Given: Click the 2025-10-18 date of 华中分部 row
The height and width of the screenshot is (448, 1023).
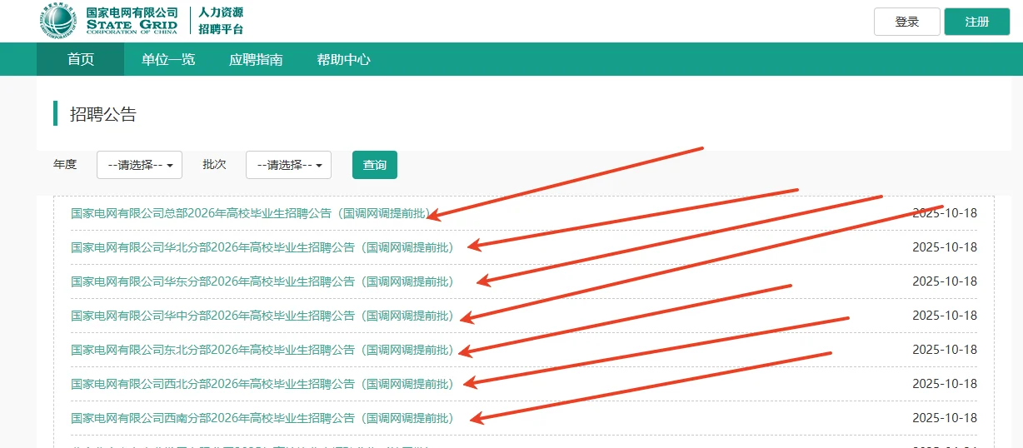Looking at the screenshot, I should point(945,316).
